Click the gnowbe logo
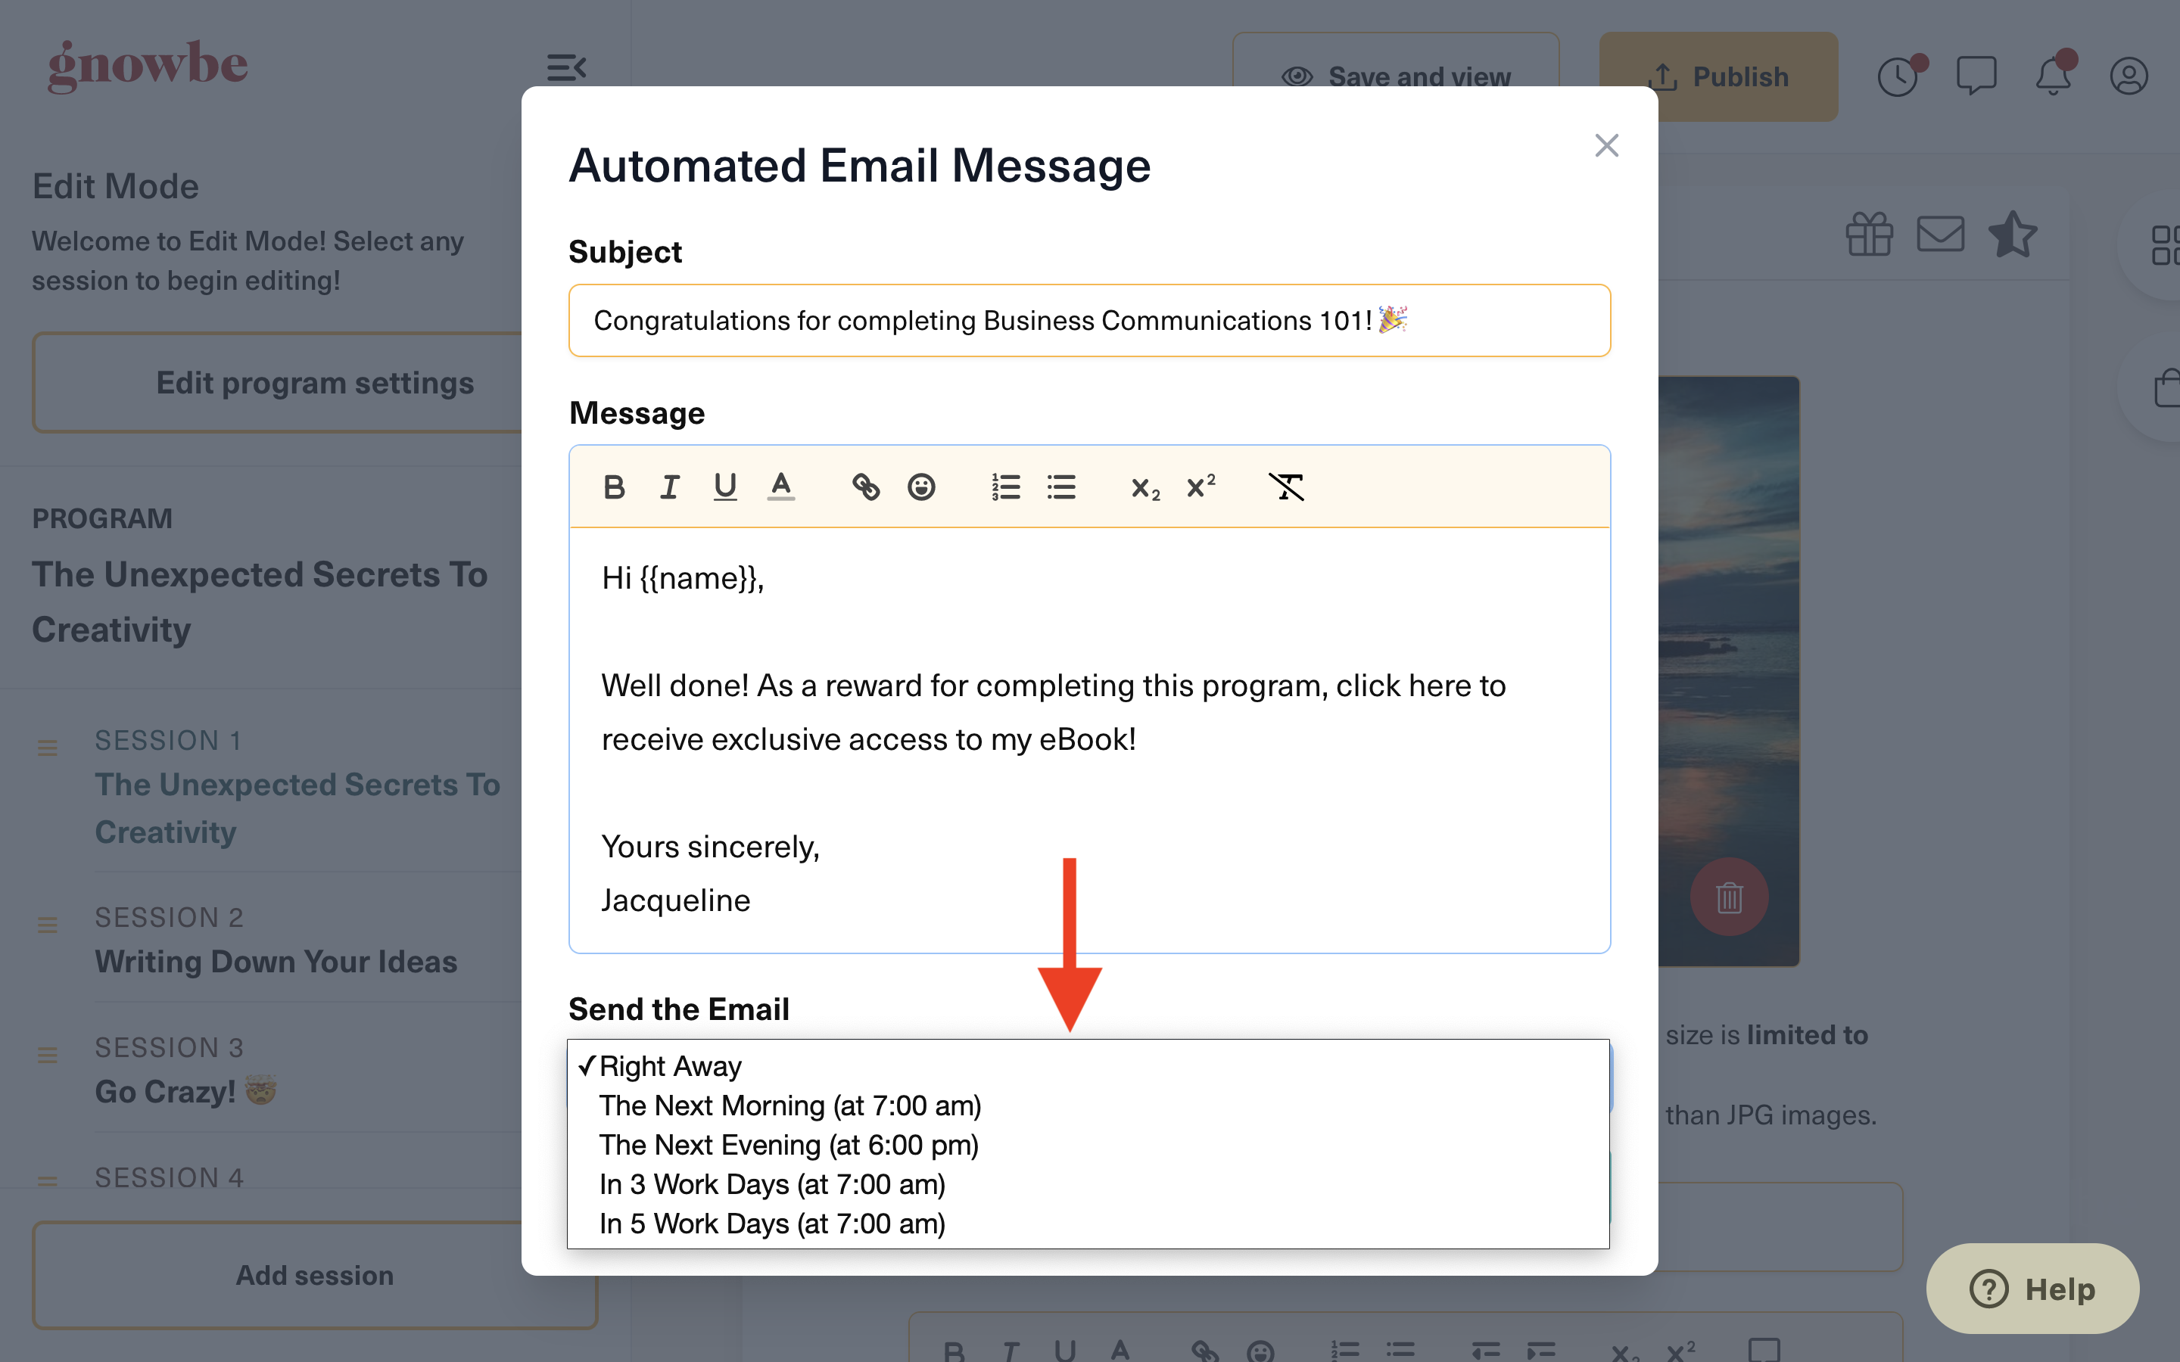The width and height of the screenshot is (2180, 1362). (148, 65)
